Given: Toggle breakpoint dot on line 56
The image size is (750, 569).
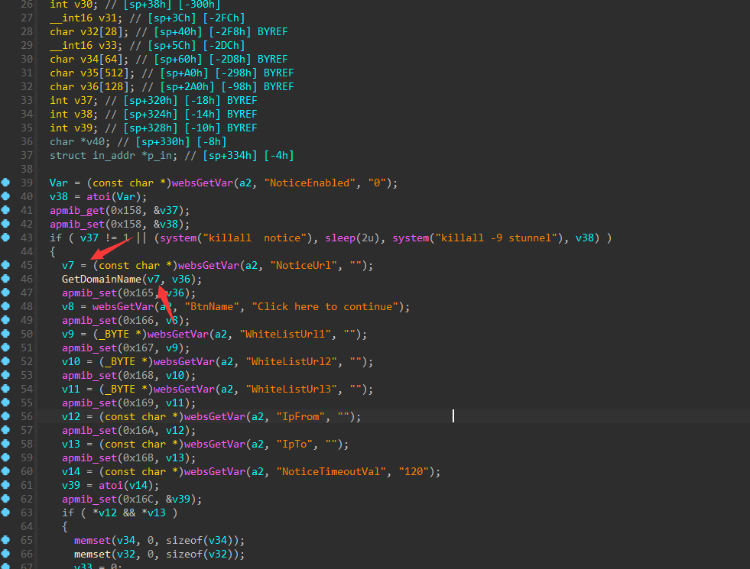Looking at the screenshot, I should (x=5, y=416).
